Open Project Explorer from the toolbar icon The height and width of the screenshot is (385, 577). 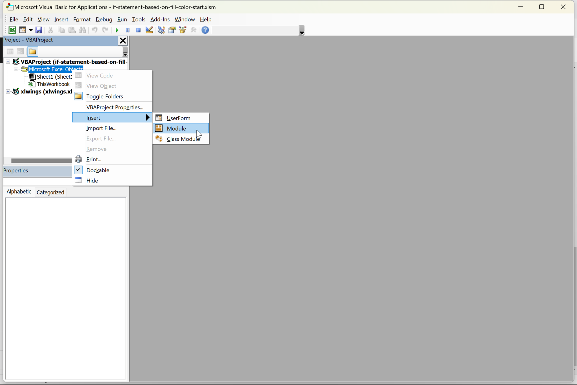click(x=161, y=30)
